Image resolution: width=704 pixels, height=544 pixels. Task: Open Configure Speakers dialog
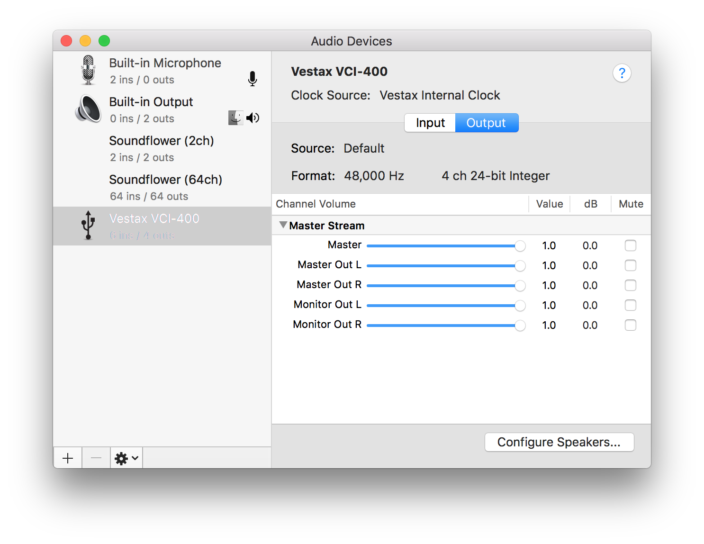click(559, 442)
